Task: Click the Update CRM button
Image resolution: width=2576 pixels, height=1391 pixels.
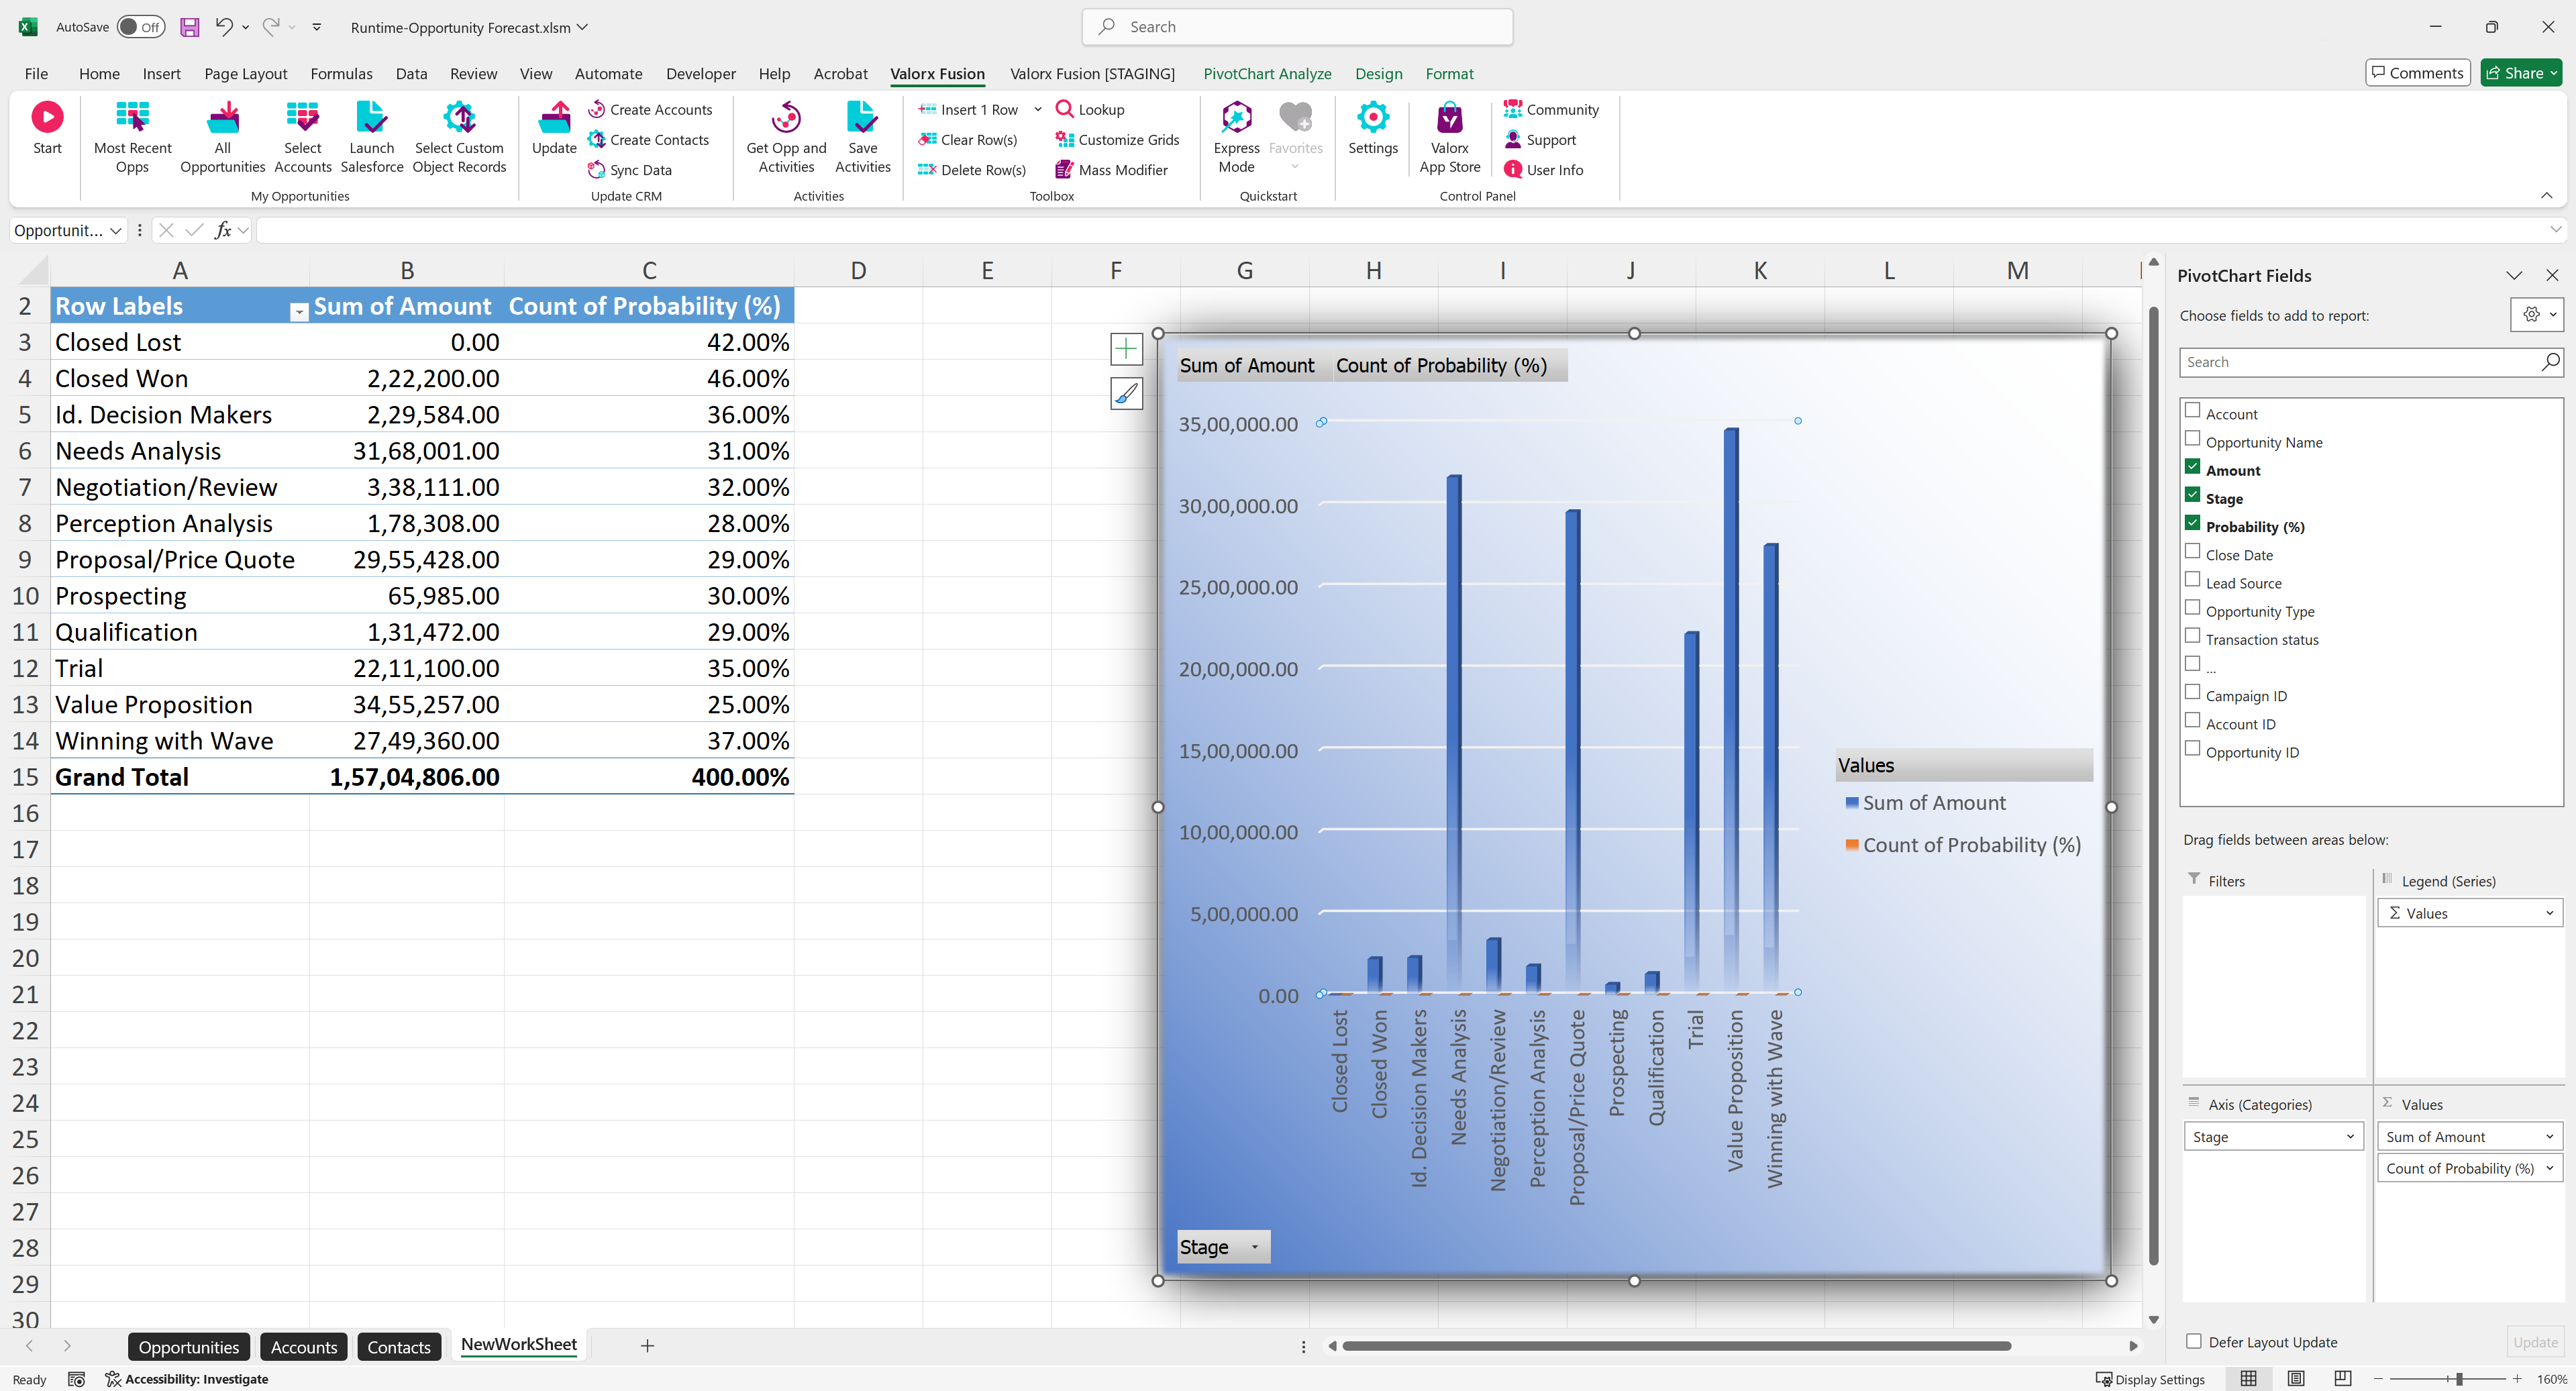Action: 554,128
